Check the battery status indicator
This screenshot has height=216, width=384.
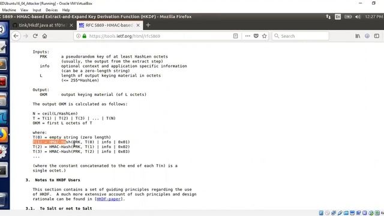(348, 17)
